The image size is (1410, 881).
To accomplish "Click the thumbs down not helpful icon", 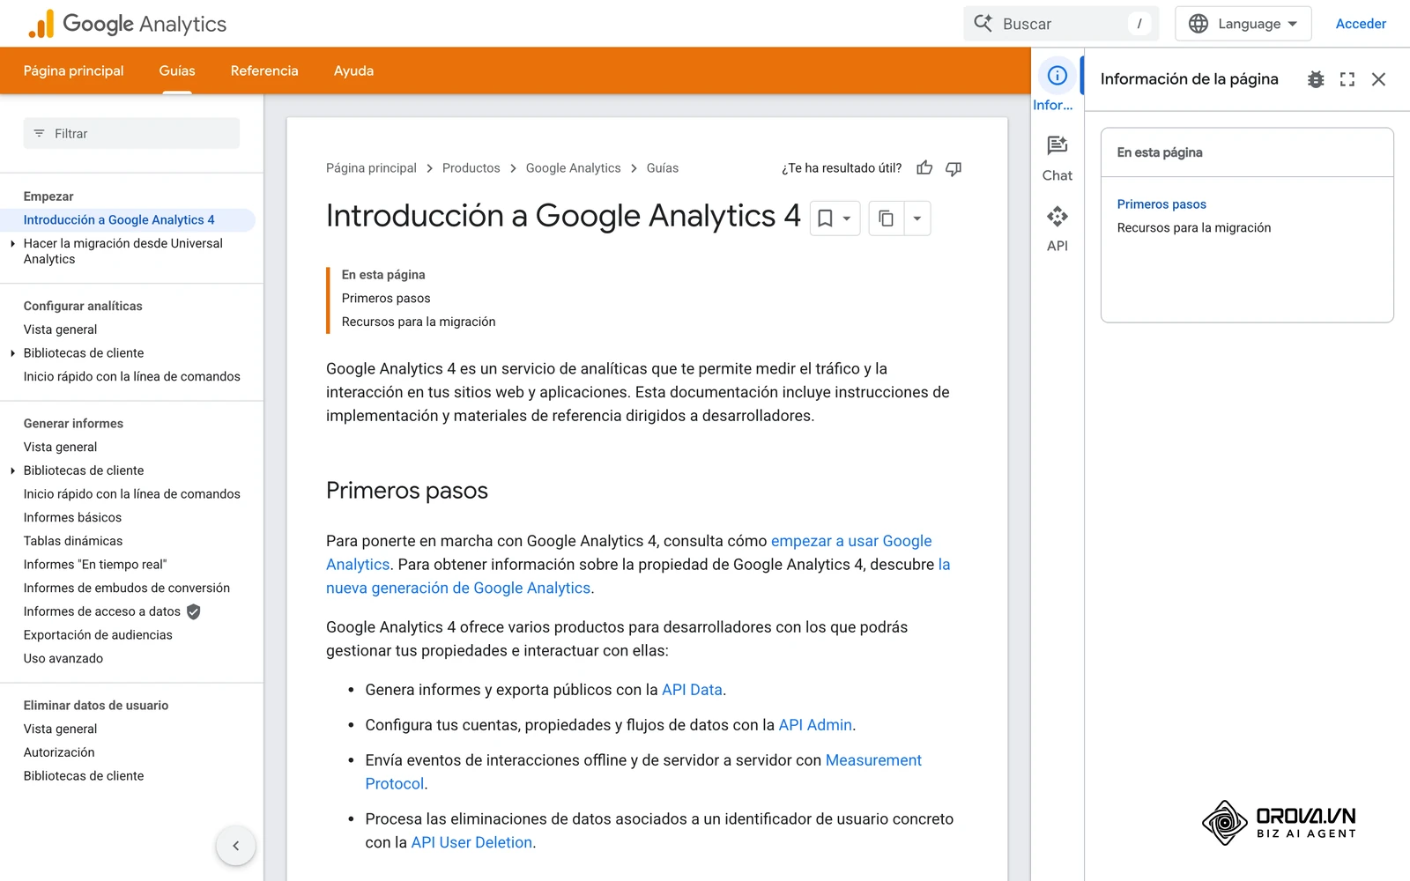I will (954, 167).
